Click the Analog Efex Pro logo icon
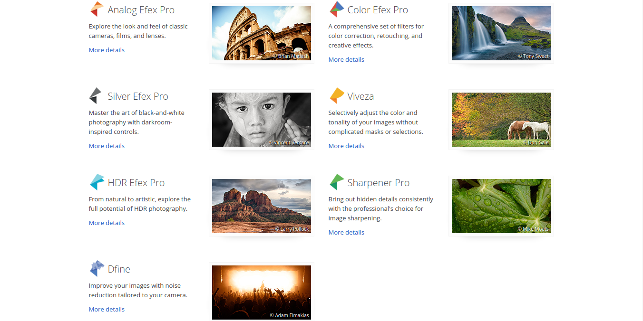 click(97, 9)
